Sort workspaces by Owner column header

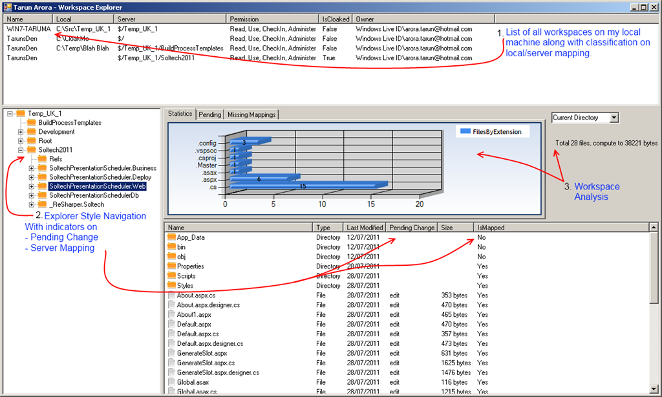423,19
